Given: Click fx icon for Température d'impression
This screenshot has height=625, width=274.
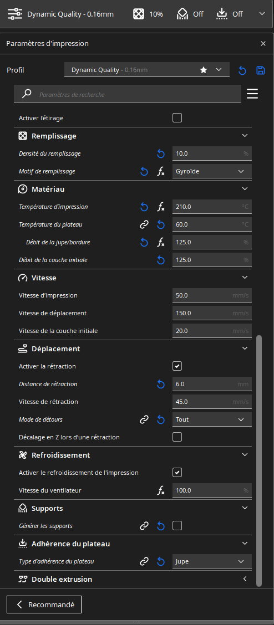Looking at the screenshot, I should pyautogui.click(x=161, y=207).
